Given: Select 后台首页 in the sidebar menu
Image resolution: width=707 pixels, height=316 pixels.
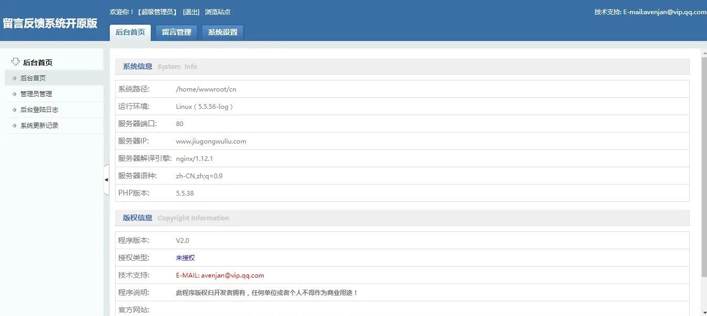Looking at the screenshot, I should pyautogui.click(x=54, y=78).
